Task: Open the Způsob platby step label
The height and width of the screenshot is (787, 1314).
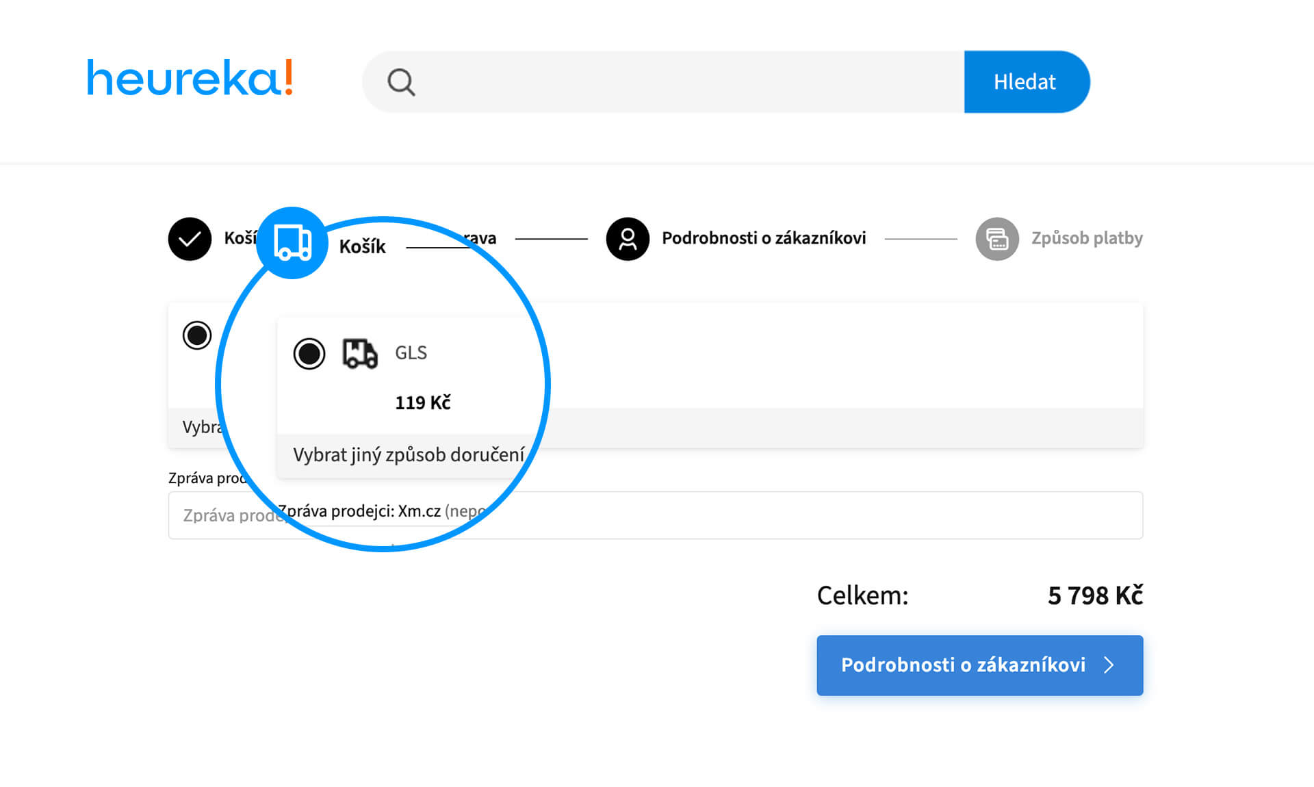Action: pos(1087,238)
